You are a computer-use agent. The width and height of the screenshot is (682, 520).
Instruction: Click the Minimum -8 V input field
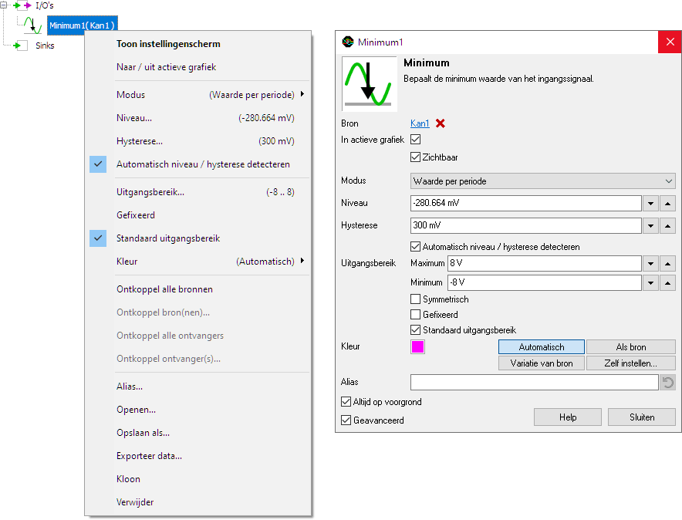[545, 282]
